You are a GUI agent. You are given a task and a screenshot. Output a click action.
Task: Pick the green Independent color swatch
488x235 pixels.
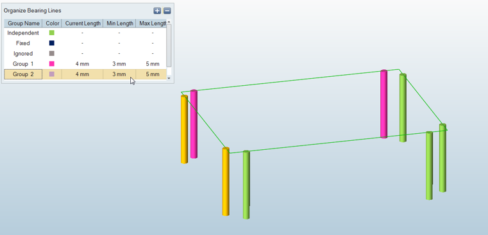point(52,33)
